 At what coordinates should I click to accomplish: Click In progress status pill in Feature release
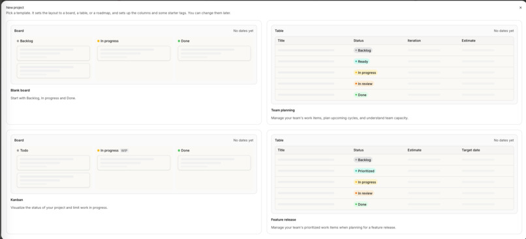click(x=365, y=182)
